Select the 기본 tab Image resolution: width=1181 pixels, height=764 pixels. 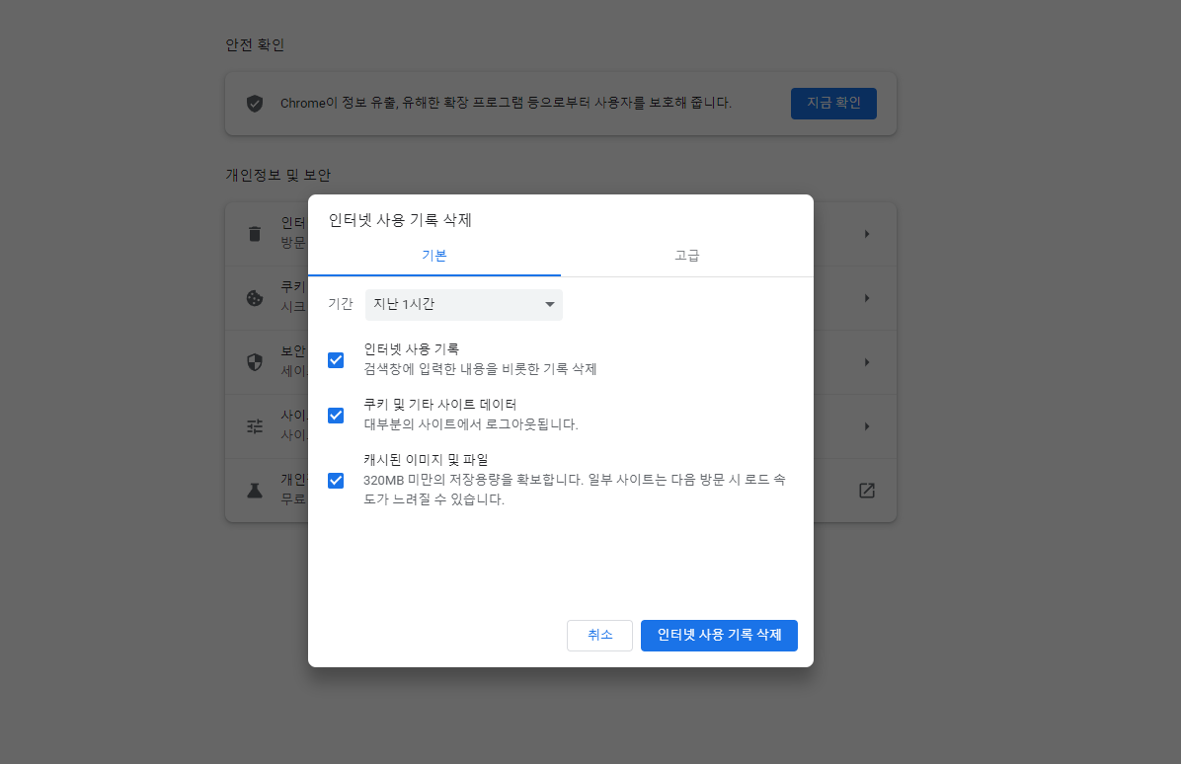point(434,255)
